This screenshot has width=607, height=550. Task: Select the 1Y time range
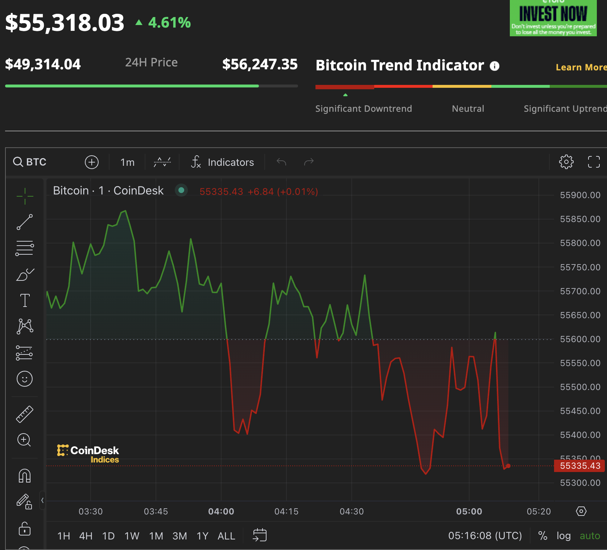pos(203,536)
